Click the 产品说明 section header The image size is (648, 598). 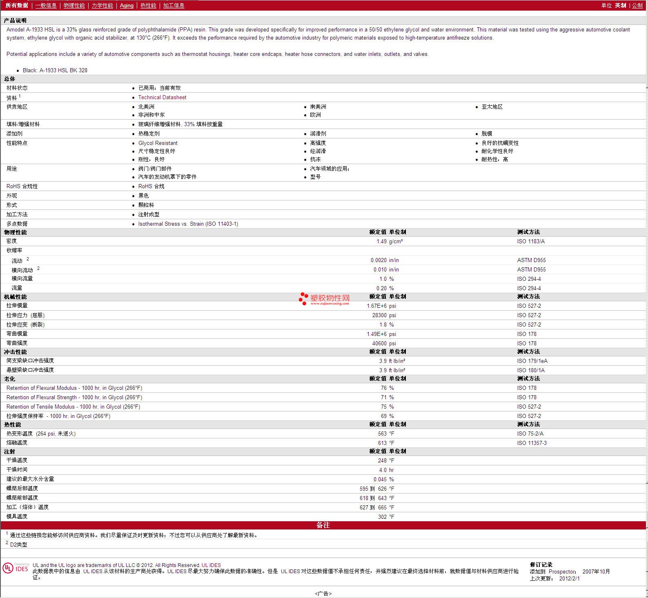(x=15, y=20)
